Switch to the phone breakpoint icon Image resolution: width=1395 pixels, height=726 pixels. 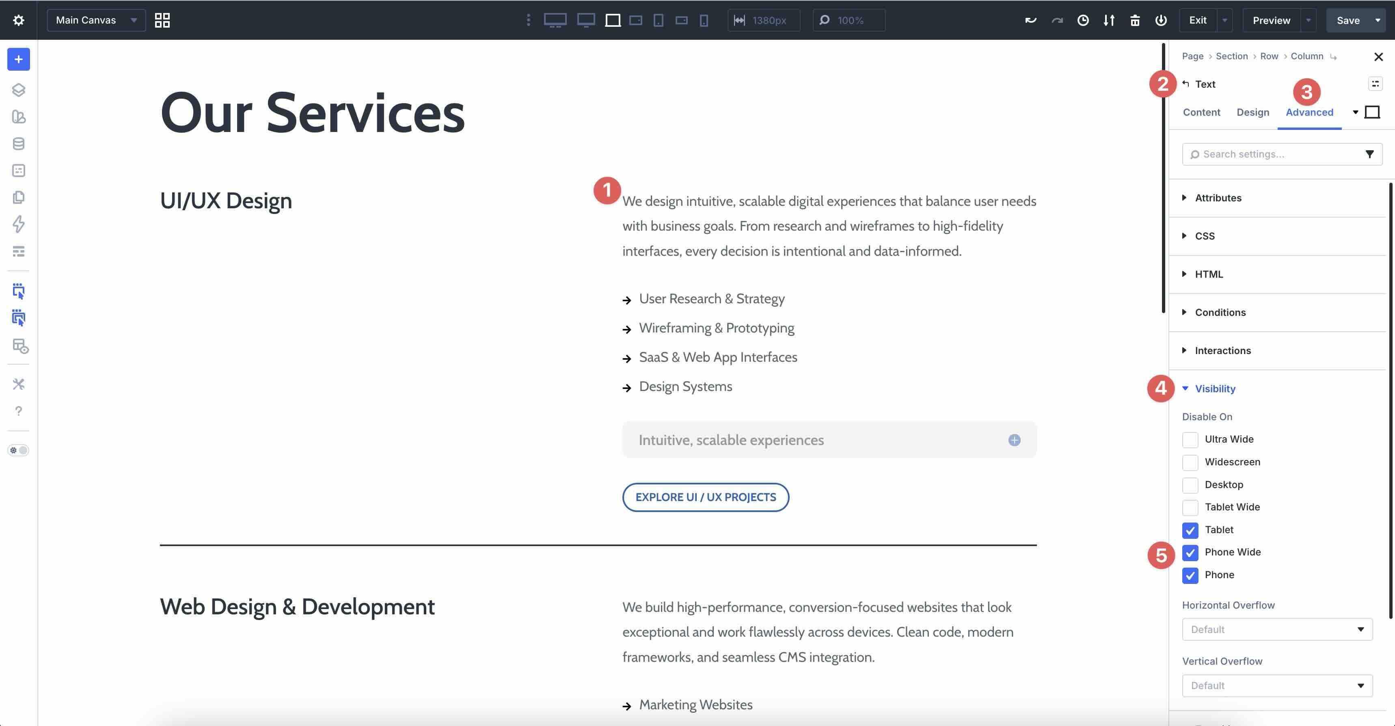(x=704, y=20)
